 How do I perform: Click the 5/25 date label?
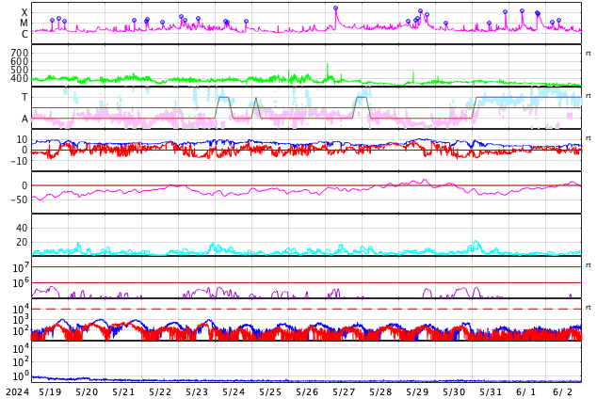point(270,392)
